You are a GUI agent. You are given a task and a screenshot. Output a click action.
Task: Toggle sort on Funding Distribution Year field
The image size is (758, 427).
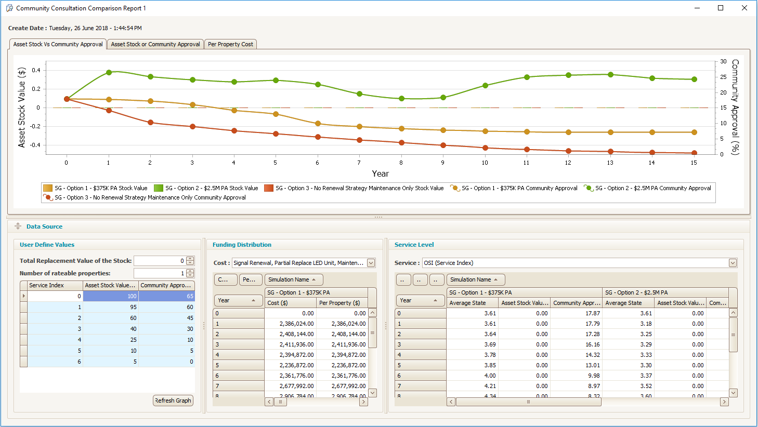click(x=238, y=300)
